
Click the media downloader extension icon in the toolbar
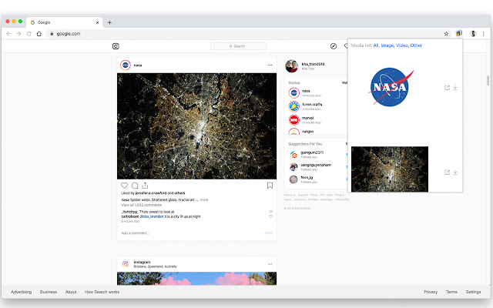459,33
